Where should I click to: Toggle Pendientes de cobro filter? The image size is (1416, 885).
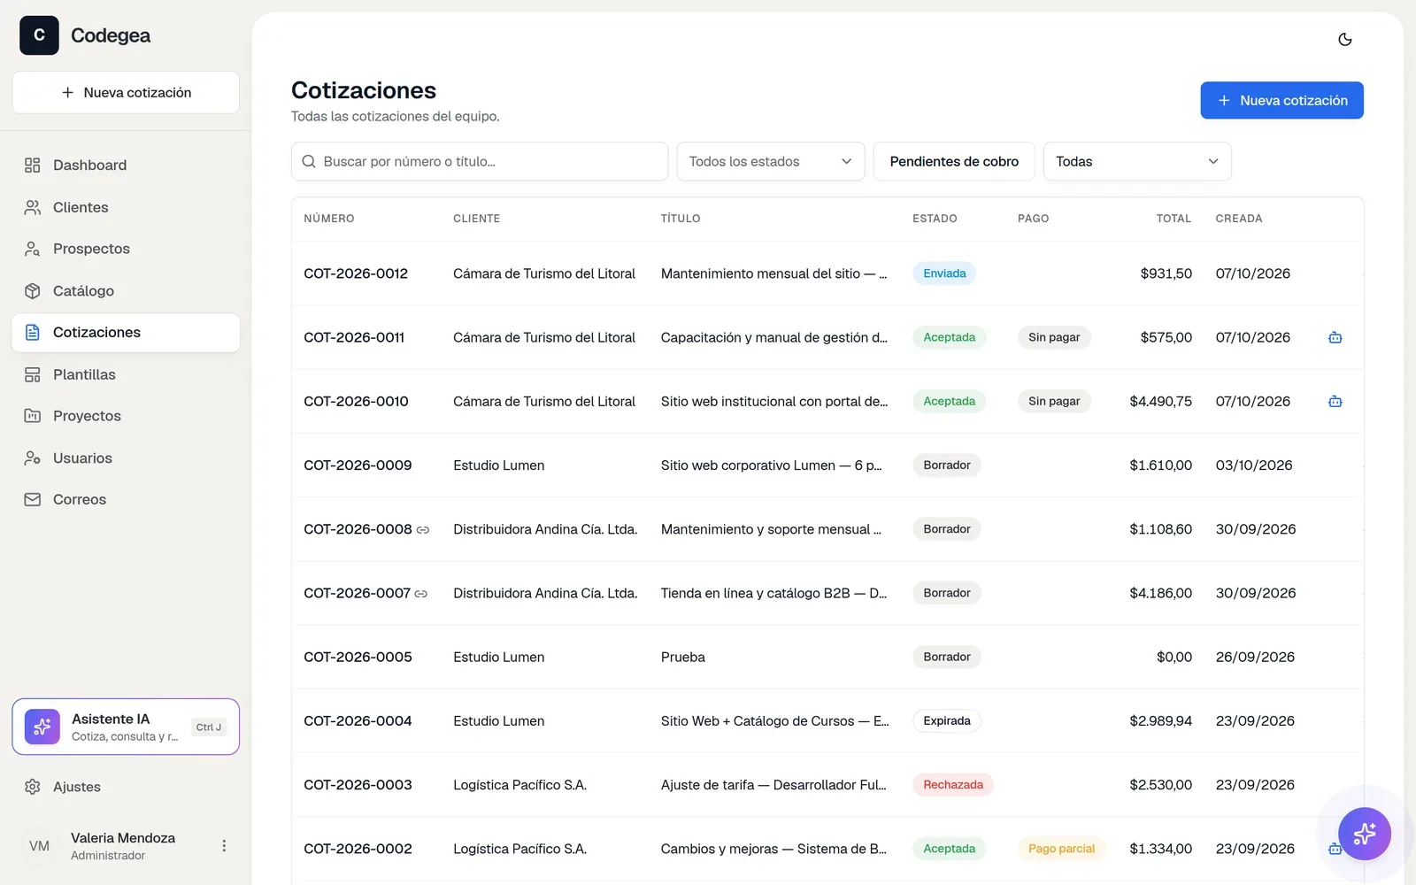coord(954,161)
